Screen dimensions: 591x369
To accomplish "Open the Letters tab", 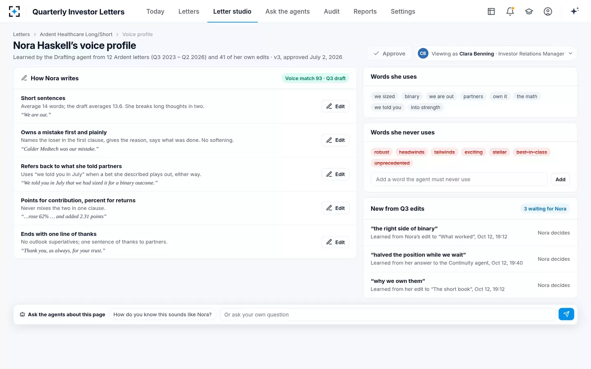I will click(189, 11).
